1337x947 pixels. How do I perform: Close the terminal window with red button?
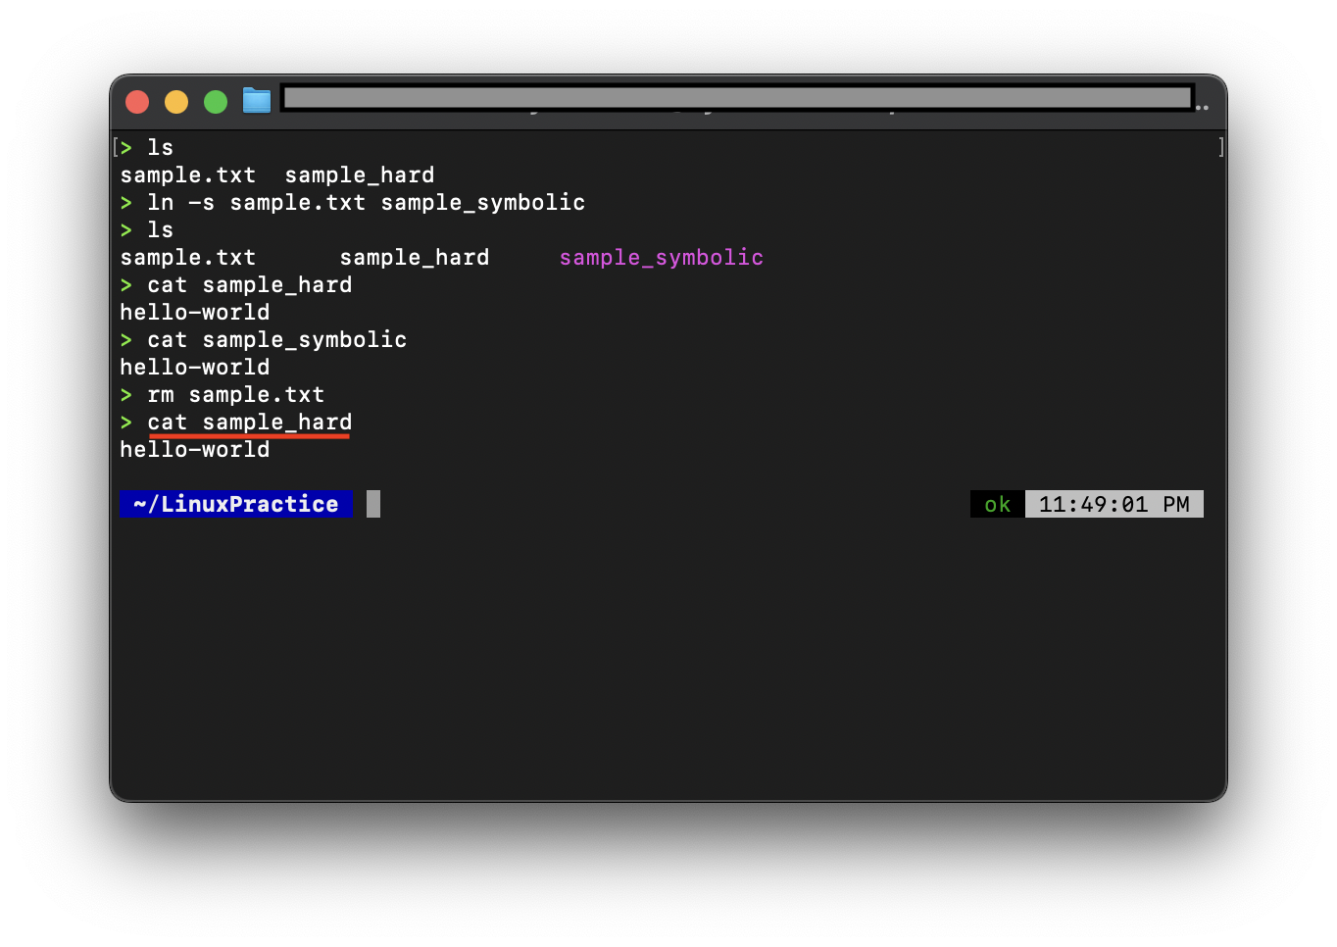click(x=137, y=102)
